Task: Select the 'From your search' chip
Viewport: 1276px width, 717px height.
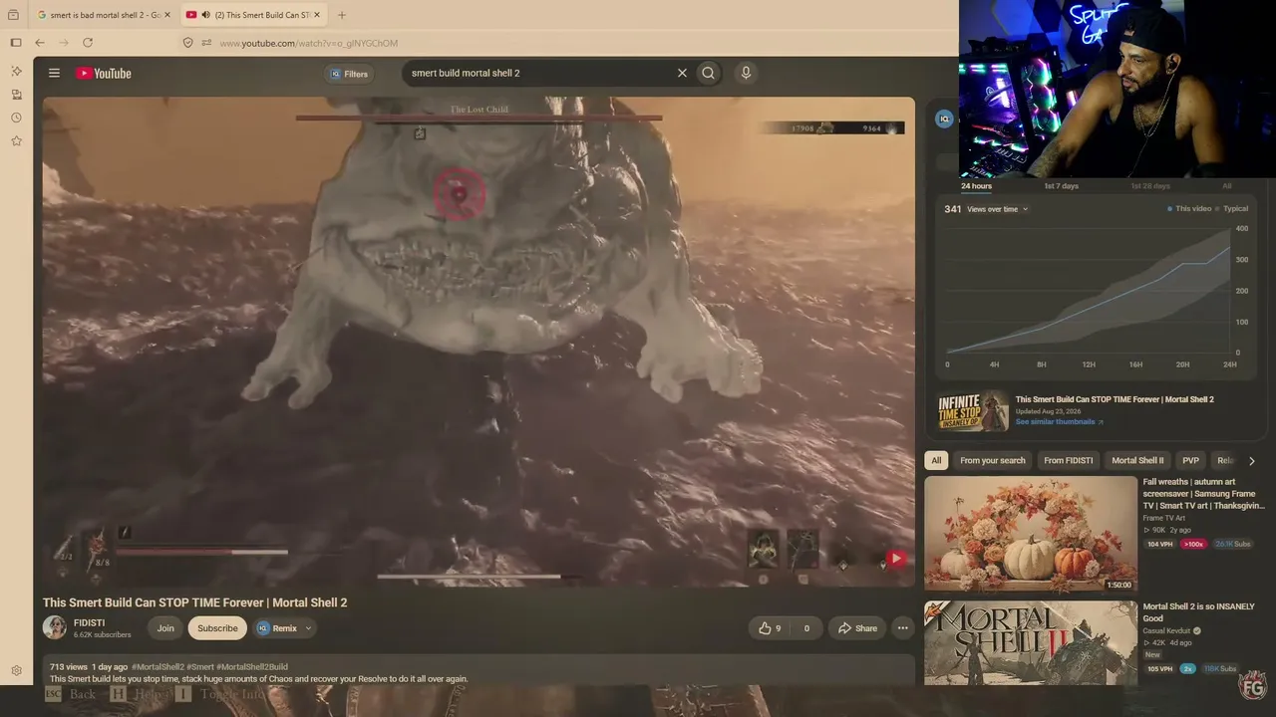Action: (x=992, y=461)
